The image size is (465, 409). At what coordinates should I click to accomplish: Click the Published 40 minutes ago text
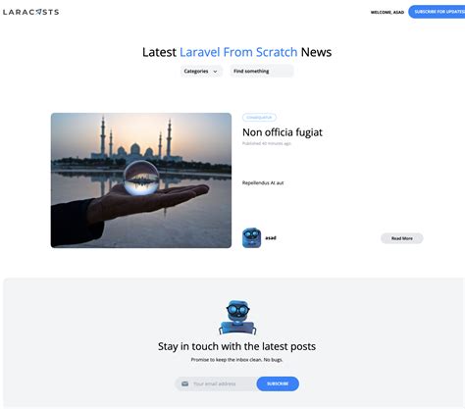pyautogui.click(x=267, y=143)
